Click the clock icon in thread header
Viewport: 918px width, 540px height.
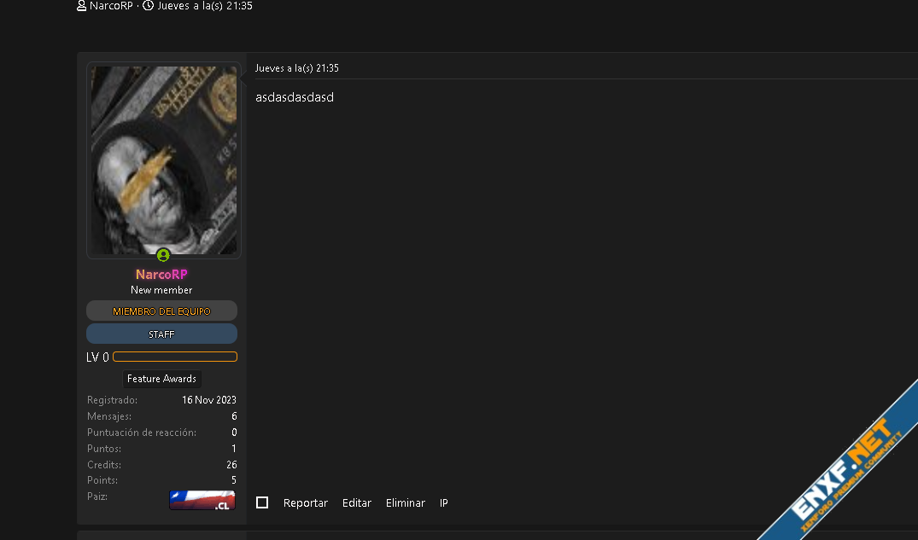click(x=149, y=6)
